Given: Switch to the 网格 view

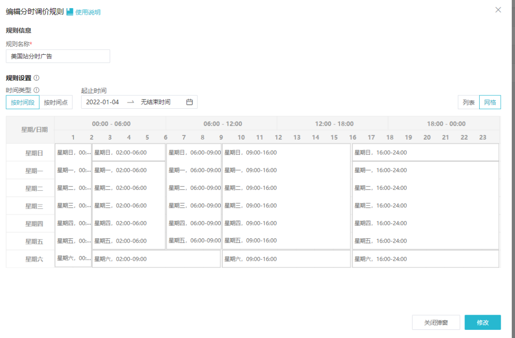Looking at the screenshot, I should click(490, 102).
